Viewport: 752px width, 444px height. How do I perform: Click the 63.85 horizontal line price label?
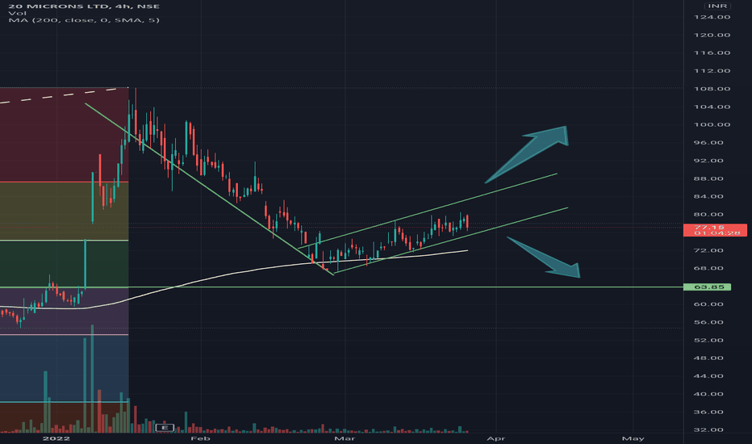pos(707,287)
